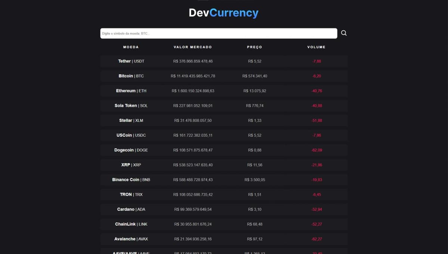Image resolution: width=448 pixels, height=254 pixels.
Task: Click the magnifying glass search icon
Action: [344, 33]
